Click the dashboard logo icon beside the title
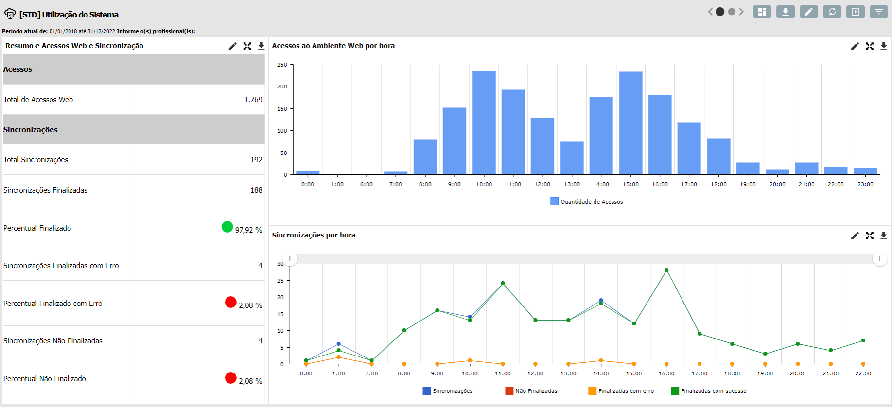 point(10,14)
